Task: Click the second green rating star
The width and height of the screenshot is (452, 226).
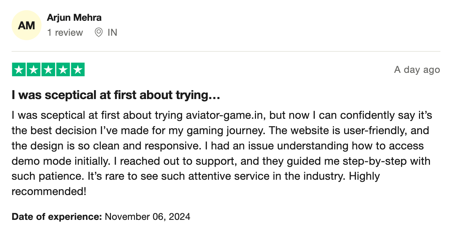Action: (x=34, y=70)
